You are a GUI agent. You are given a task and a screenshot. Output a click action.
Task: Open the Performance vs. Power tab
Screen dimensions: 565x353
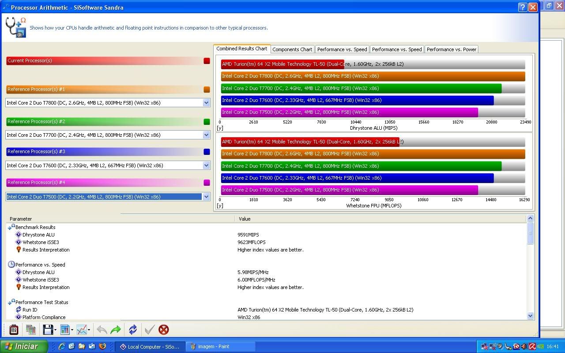click(x=451, y=49)
